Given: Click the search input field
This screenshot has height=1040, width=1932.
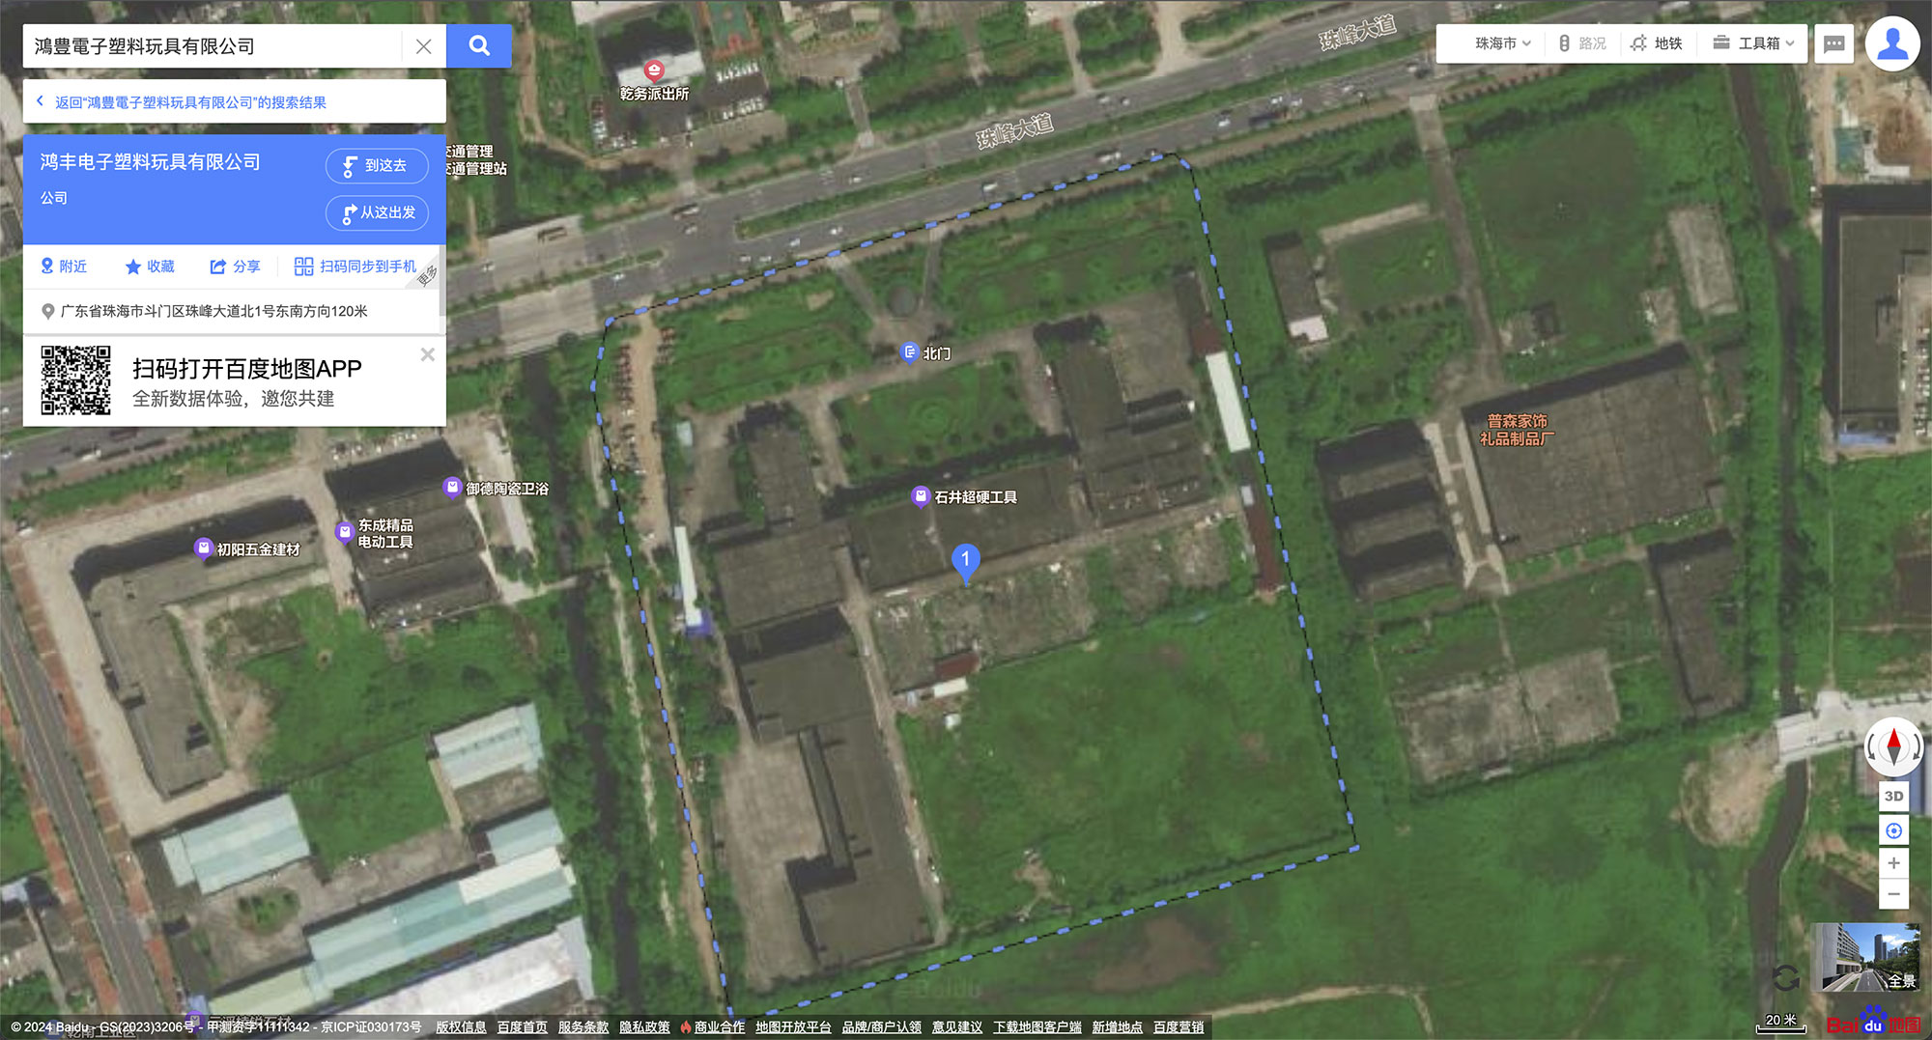Looking at the screenshot, I should [x=213, y=46].
